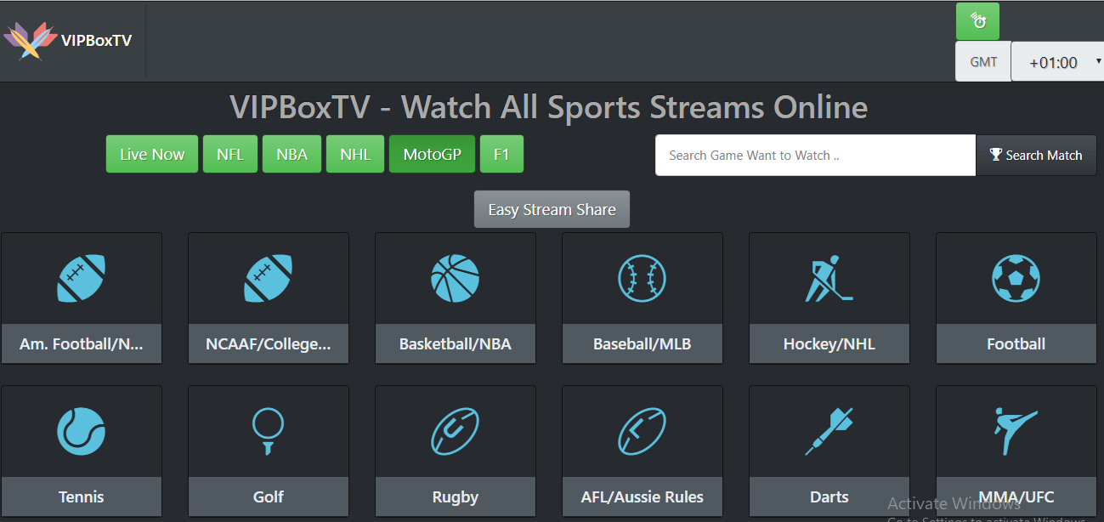The height and width of the screenshot is (522, 1104).
Task: Focus the Search Game Want to Watch field
Action: (x=816, y=155)
